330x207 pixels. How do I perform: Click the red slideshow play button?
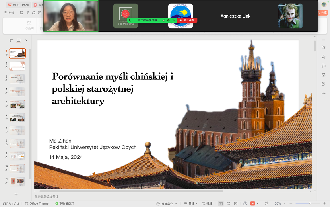pos(252,203)
